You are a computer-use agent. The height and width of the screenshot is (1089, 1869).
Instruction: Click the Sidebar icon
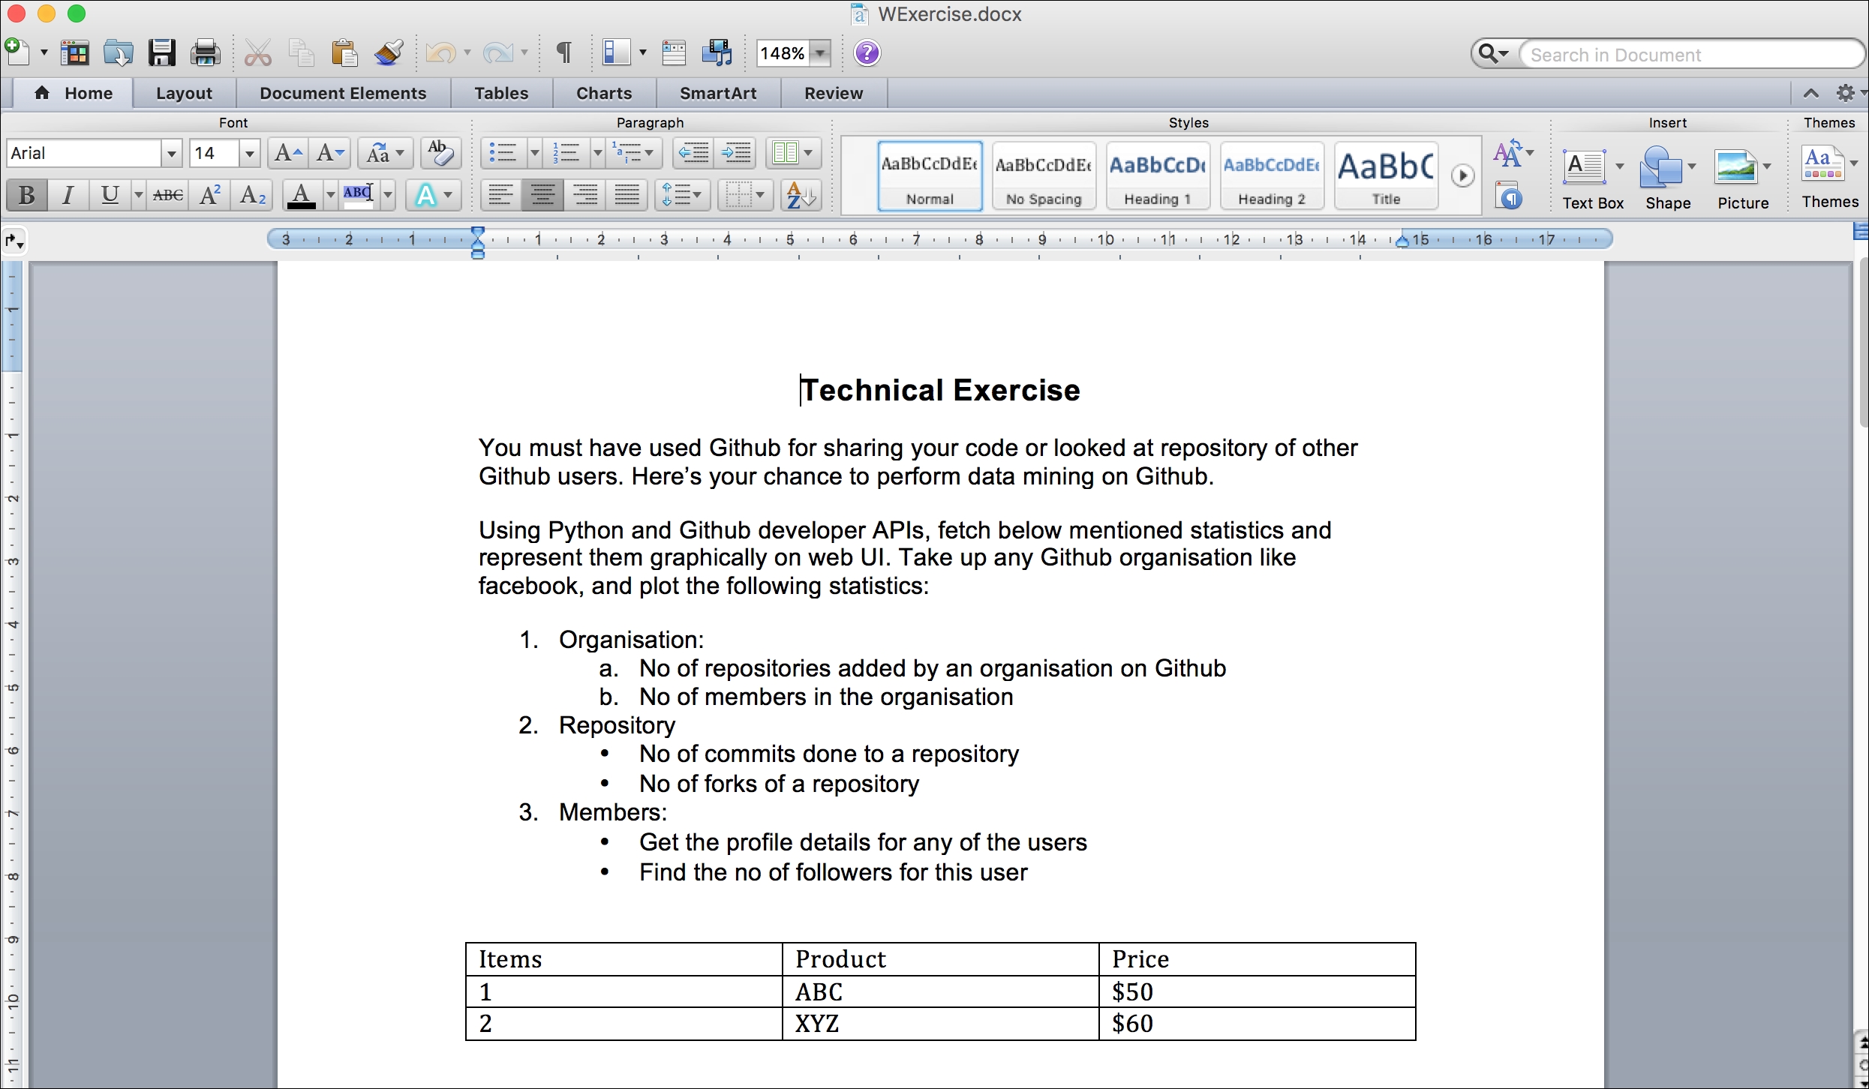tap(616, 52)
